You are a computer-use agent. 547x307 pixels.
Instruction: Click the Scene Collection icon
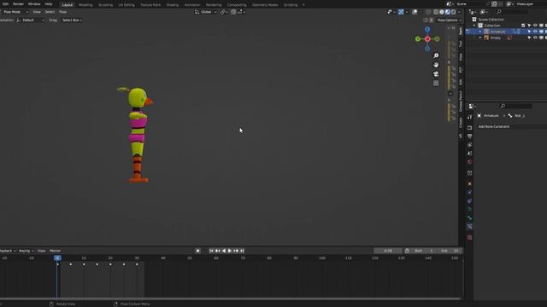point(474,20)
